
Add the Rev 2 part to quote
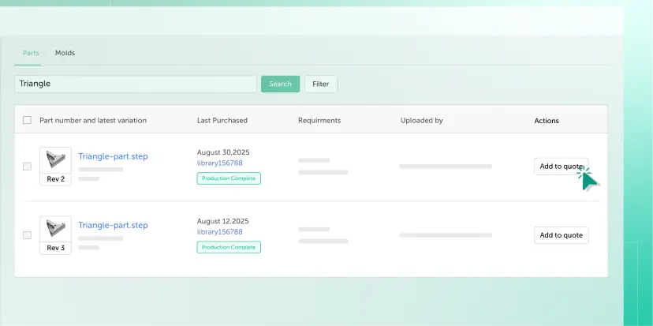[561, 167]
